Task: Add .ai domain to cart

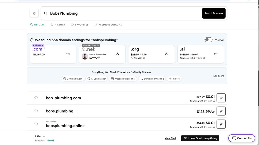Action: tap(215, 54)
